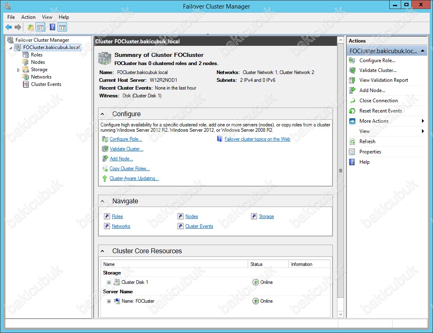Click the Cluster Disk 1 disk icon

117,282
